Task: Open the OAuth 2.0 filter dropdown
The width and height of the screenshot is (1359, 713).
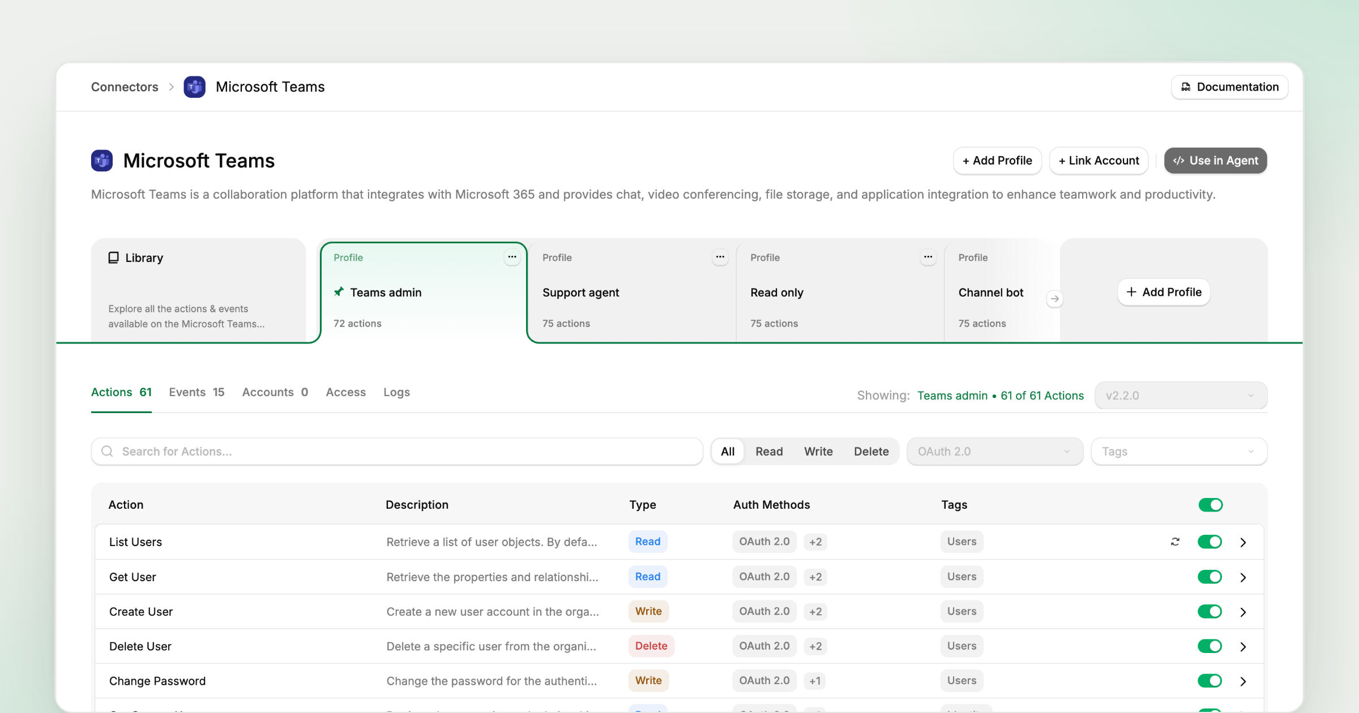Action: pos(994,451)
